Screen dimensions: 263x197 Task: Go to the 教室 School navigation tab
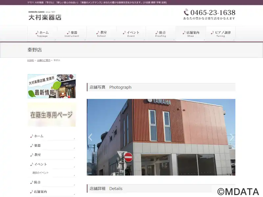tap(101, 34)
